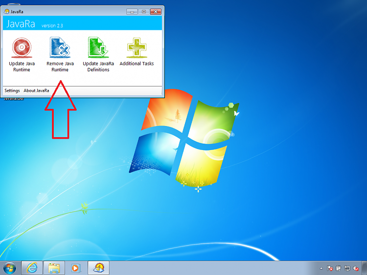Open the Action Center flag icon

(330, 269)
